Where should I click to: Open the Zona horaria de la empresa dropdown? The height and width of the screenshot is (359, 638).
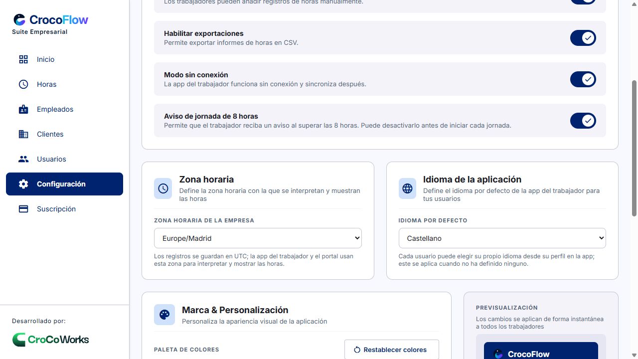258,238
